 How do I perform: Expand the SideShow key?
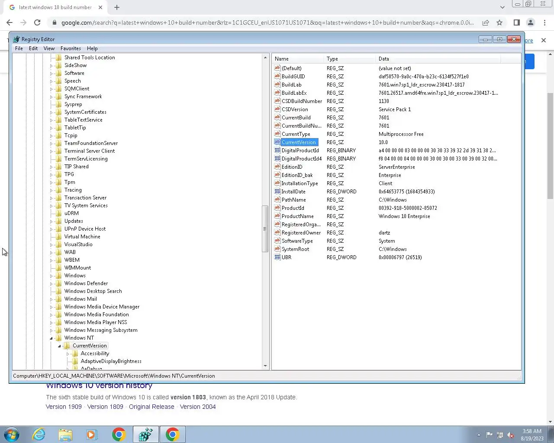(x=51, y=66)
